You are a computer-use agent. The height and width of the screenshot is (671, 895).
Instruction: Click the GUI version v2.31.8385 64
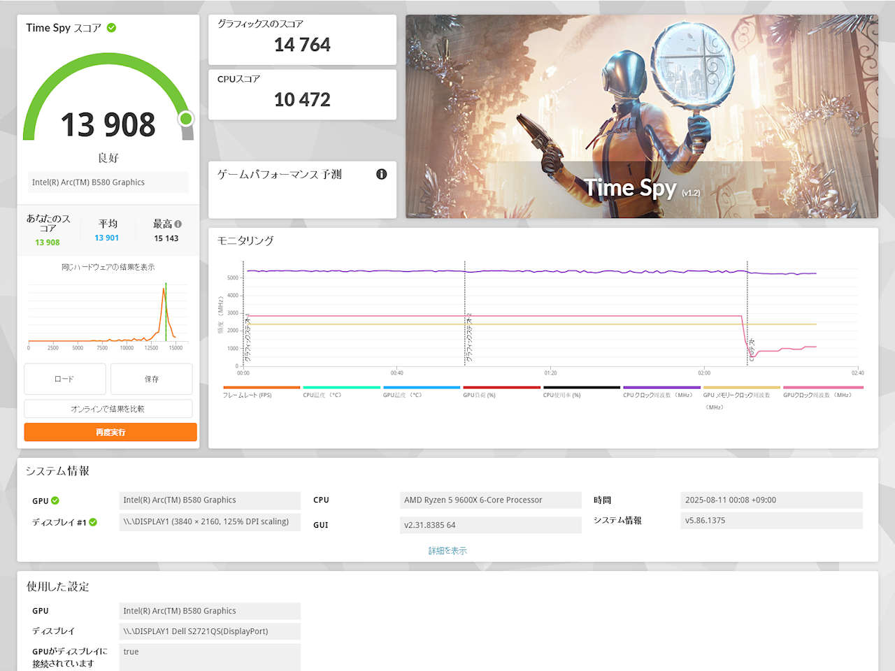tap(491, 525)
